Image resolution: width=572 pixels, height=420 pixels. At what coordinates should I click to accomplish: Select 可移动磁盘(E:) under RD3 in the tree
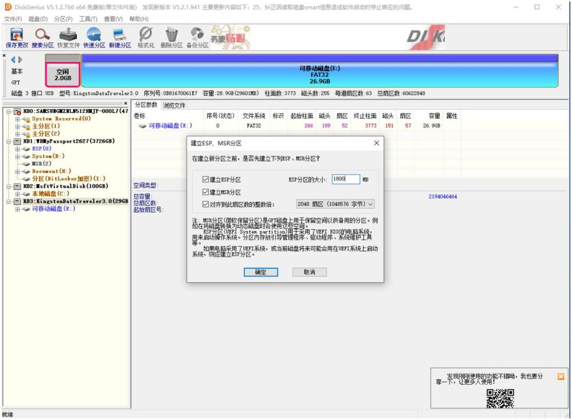pos(53,209)
